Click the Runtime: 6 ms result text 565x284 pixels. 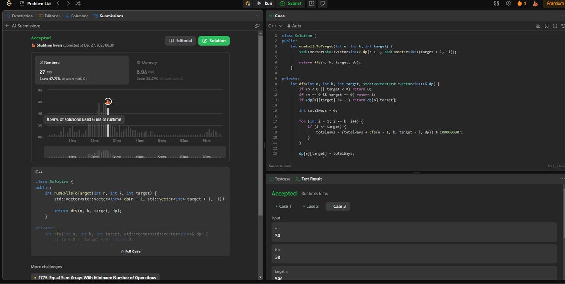point(315,193)
